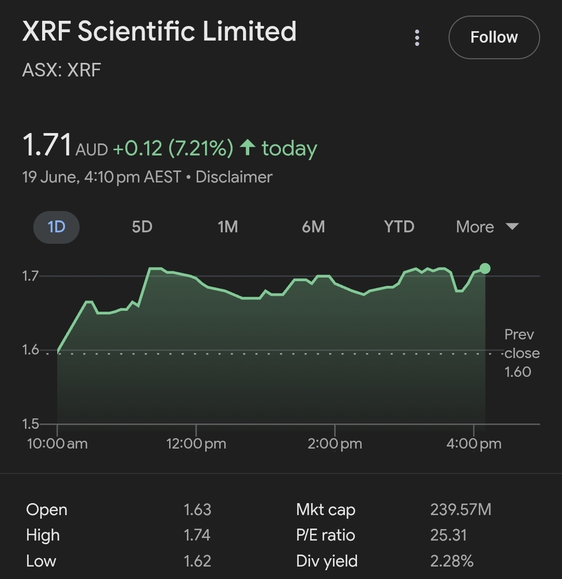Expand the More time ranges dropdown
Image resolution: width=562 pixels, height=579 pixels.
[x=475, y=227]
